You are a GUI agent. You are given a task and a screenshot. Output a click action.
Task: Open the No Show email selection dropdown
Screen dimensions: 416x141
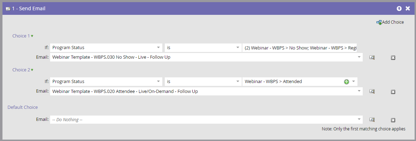(359, 57)
